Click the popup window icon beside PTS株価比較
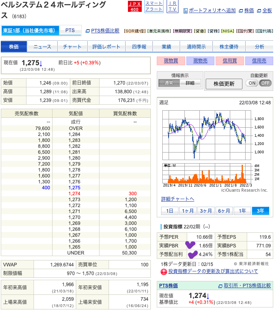Screen dimensions: 276x313 (x=87, y=31)
